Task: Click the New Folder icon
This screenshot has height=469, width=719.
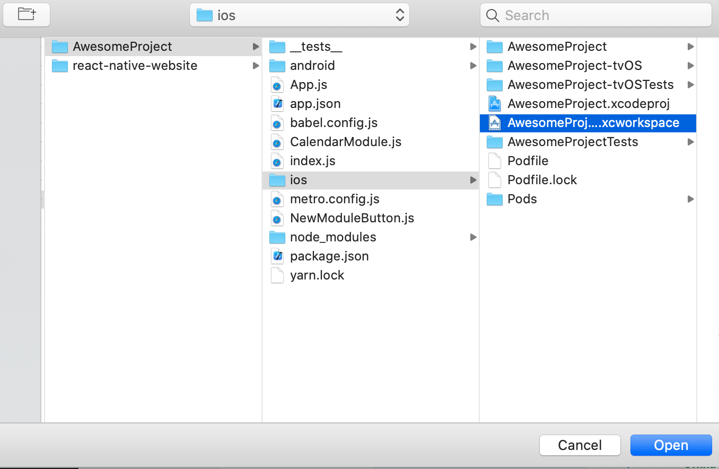Action: (26, 14)
